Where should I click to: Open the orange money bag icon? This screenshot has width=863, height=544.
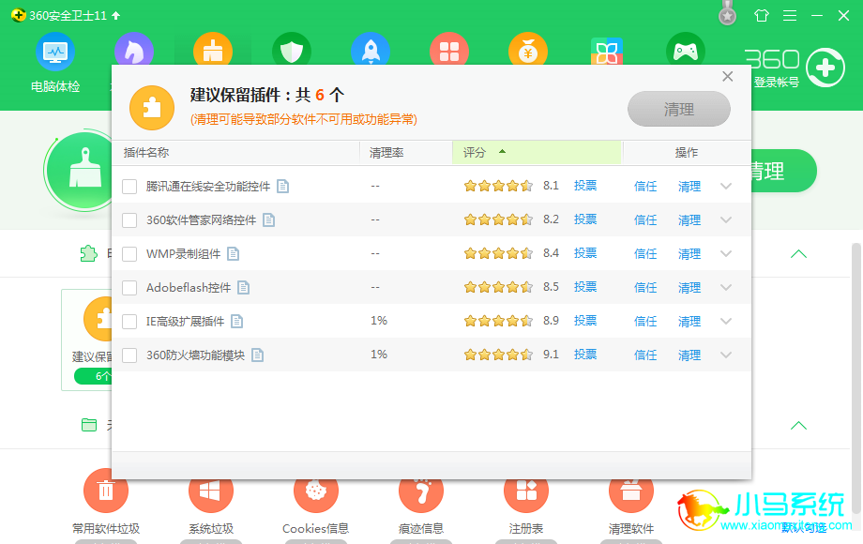coord(528,50)
